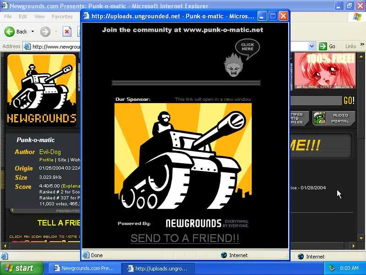Open the Edit menu in main browser
366x275 pixels.
click(22, 16)
